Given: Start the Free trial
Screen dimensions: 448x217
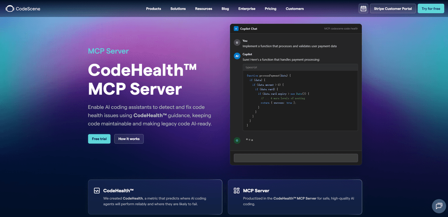Looking at the screenshot, I should (99, 139).
